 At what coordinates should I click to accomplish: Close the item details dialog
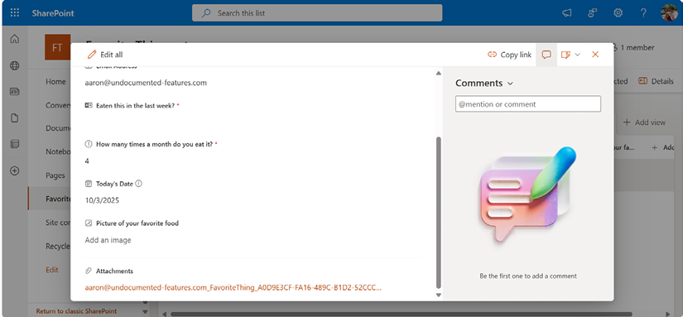[x=595, y=55]
